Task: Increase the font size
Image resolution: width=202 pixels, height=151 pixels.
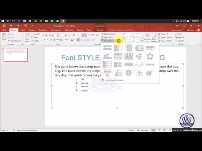Action: 66,35
